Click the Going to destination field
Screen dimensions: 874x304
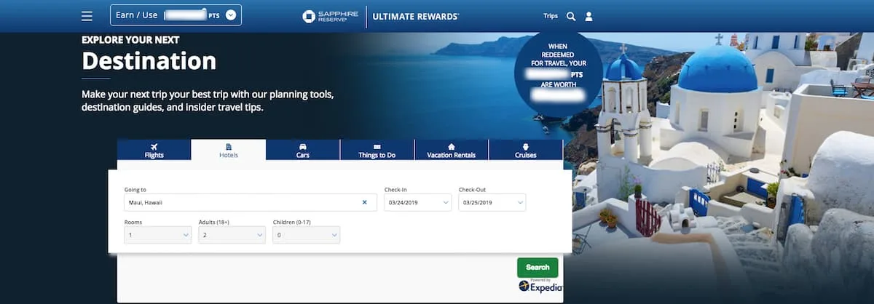click(x=251, y=202)
